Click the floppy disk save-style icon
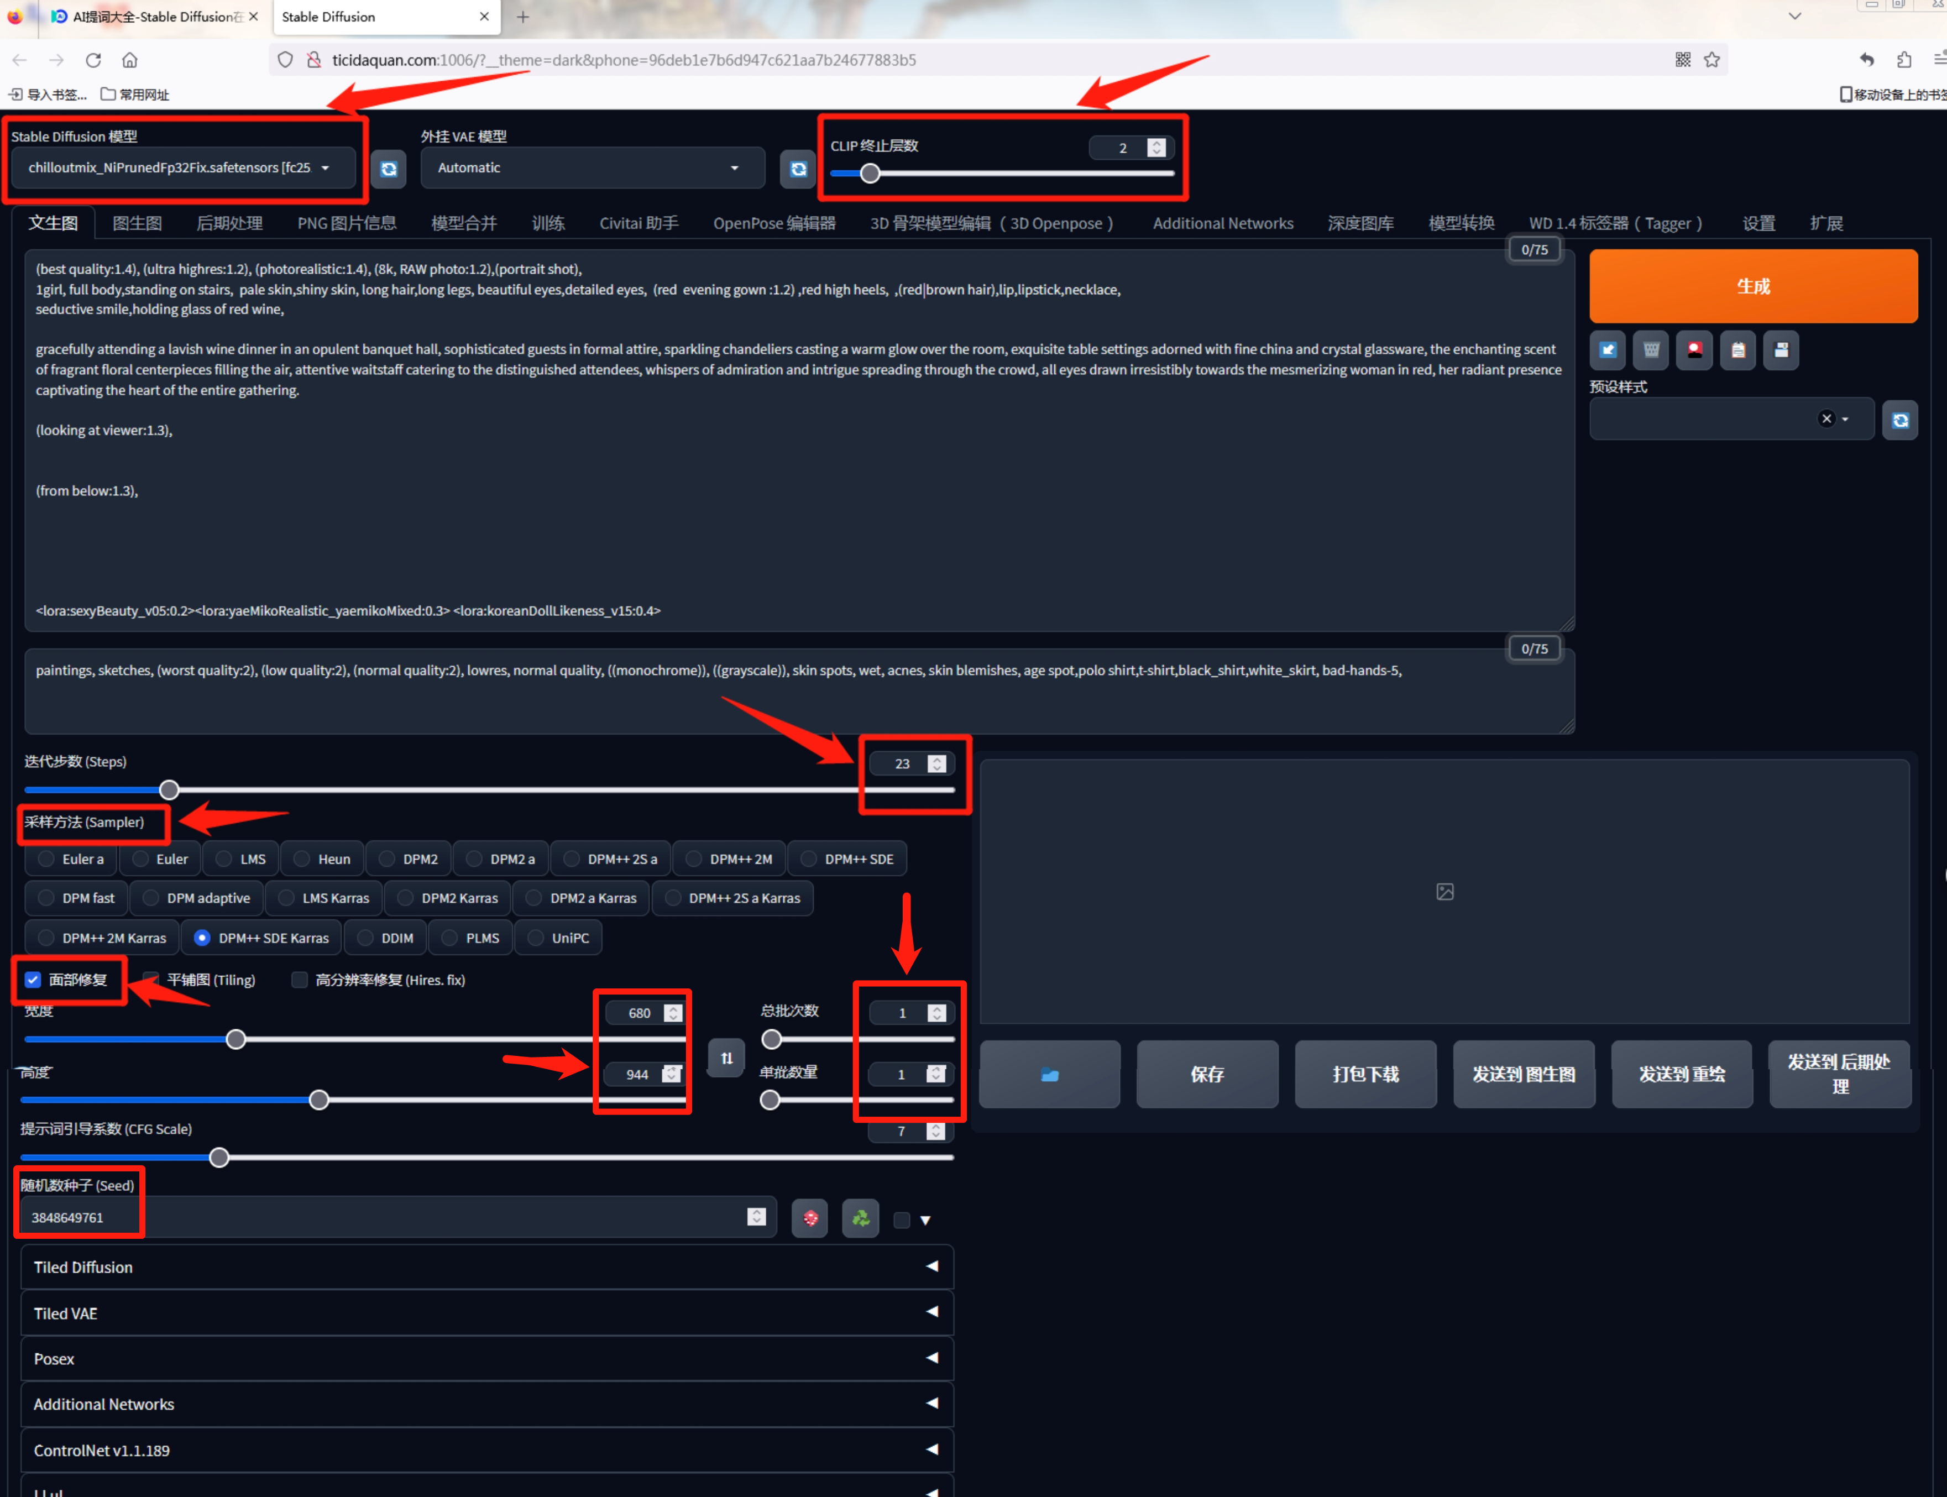Viewport: 1947px width, 1497px height. point(1781,349)
